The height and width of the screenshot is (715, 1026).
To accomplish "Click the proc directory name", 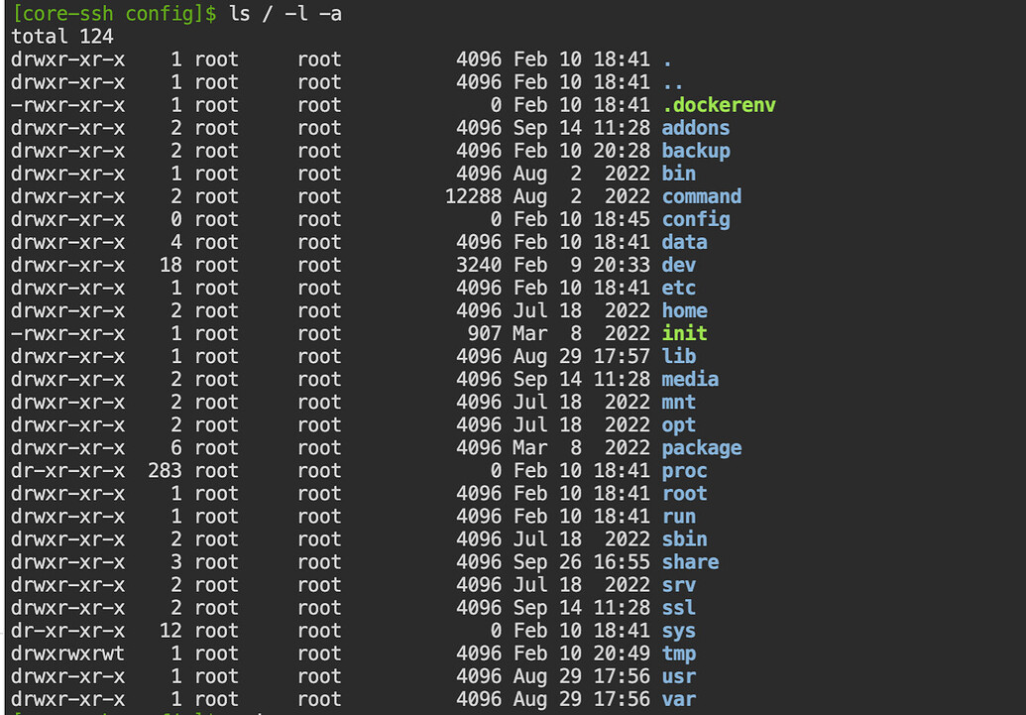I will click(x=685, y=470).
